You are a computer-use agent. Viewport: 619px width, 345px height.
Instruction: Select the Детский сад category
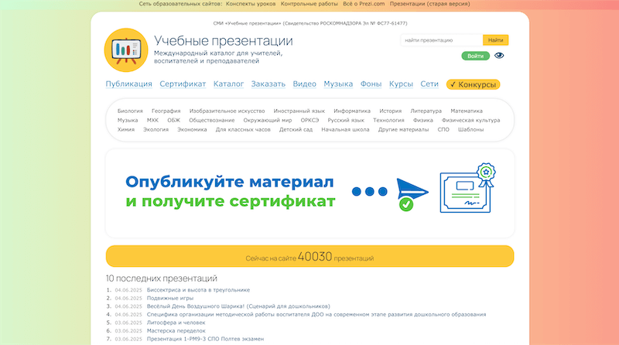click(x=296, y=129)
